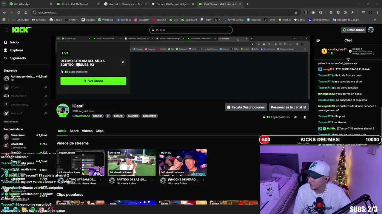This screenshot has height=214, width=382.
Task: Open Traductor de Google bookmark
Action: click(346, 20)
